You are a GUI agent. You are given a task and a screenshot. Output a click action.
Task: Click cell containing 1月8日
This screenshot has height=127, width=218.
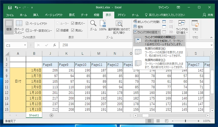tap(34, 82)
